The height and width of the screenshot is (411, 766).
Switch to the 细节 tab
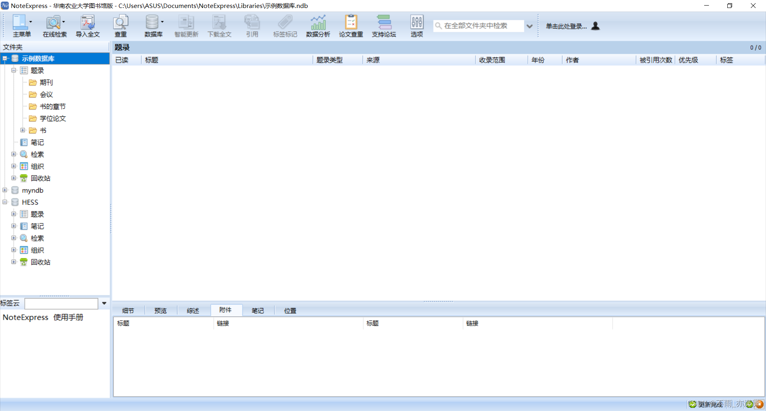(x=128, y=310)
